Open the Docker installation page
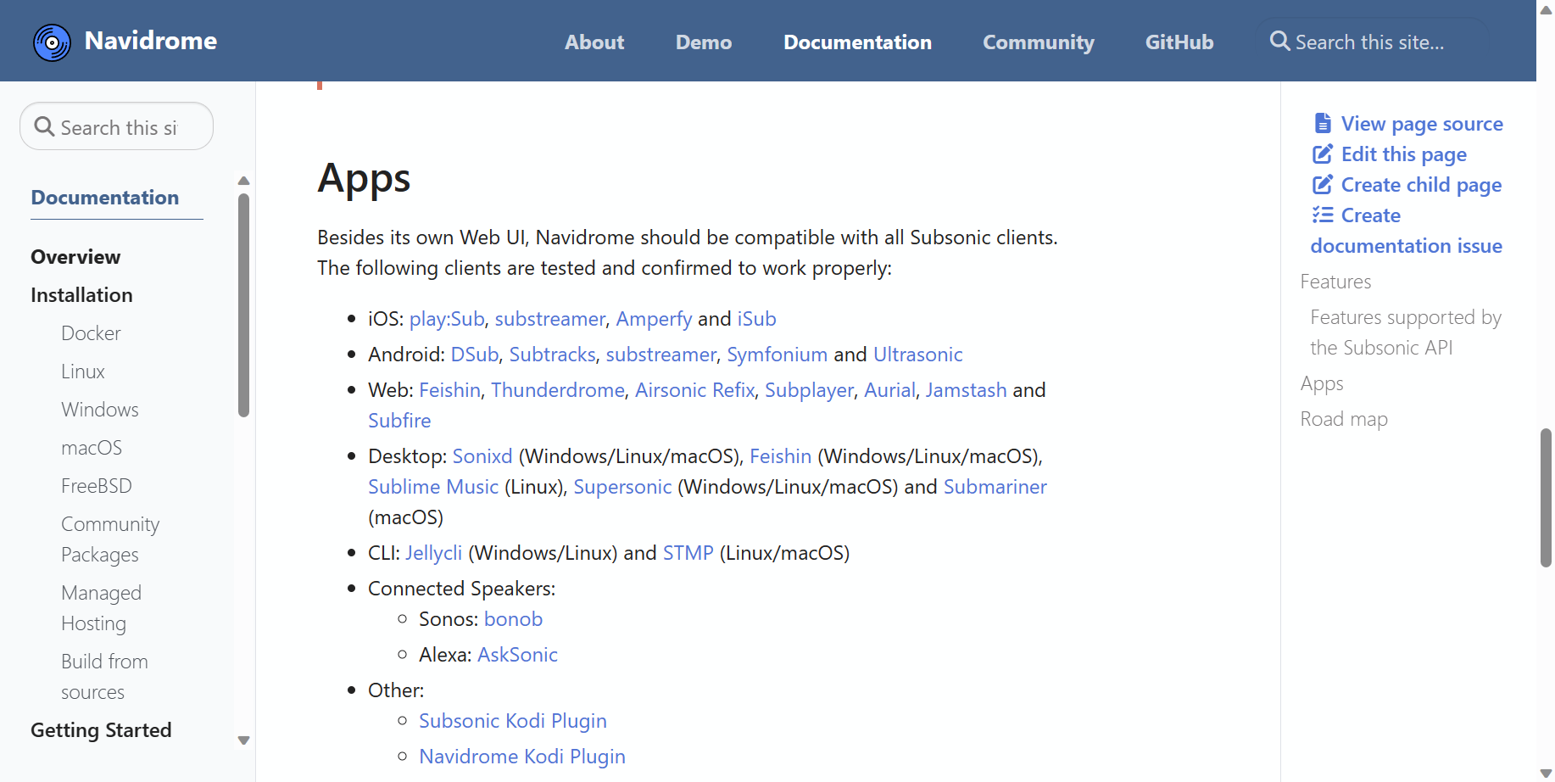This screenshot has width=1555, height=782. pos(91,333)
